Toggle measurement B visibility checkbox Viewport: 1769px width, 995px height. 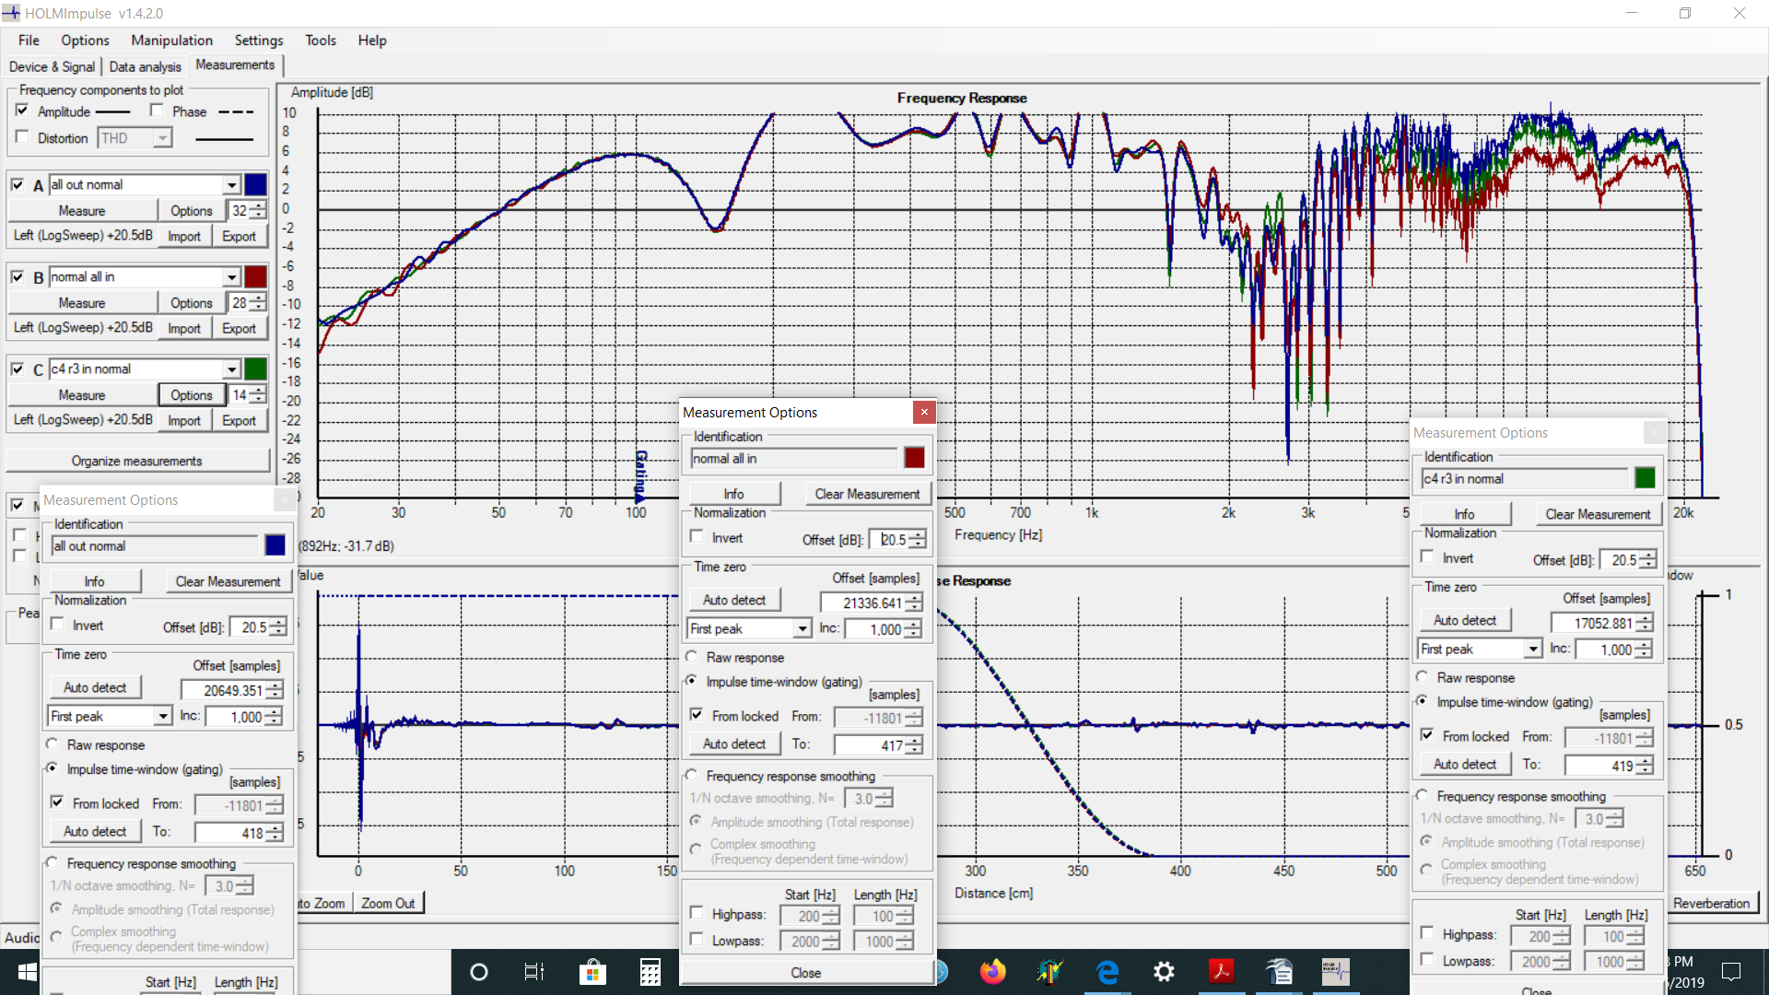tap(18, 276)
